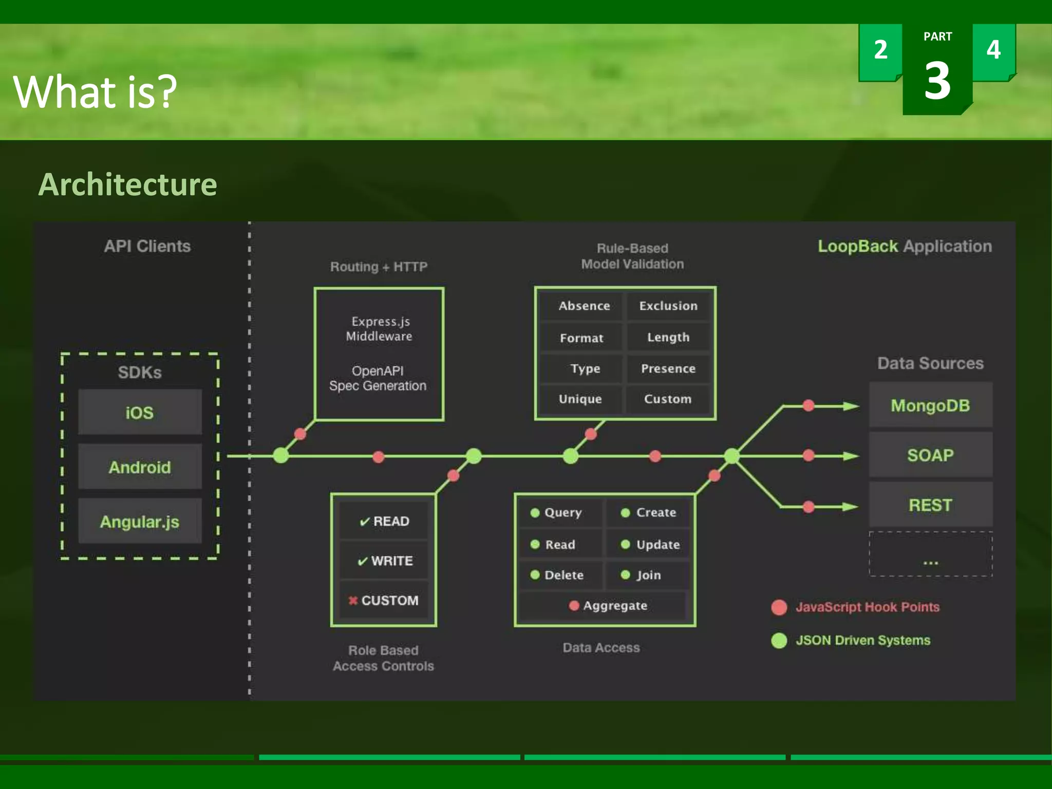Click the red X beside CUSTOM
Viewport: 1052px width, 789px height.
353,600
